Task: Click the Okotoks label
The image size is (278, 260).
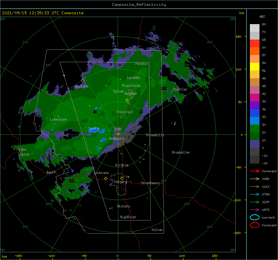Action: click(124, 206)
